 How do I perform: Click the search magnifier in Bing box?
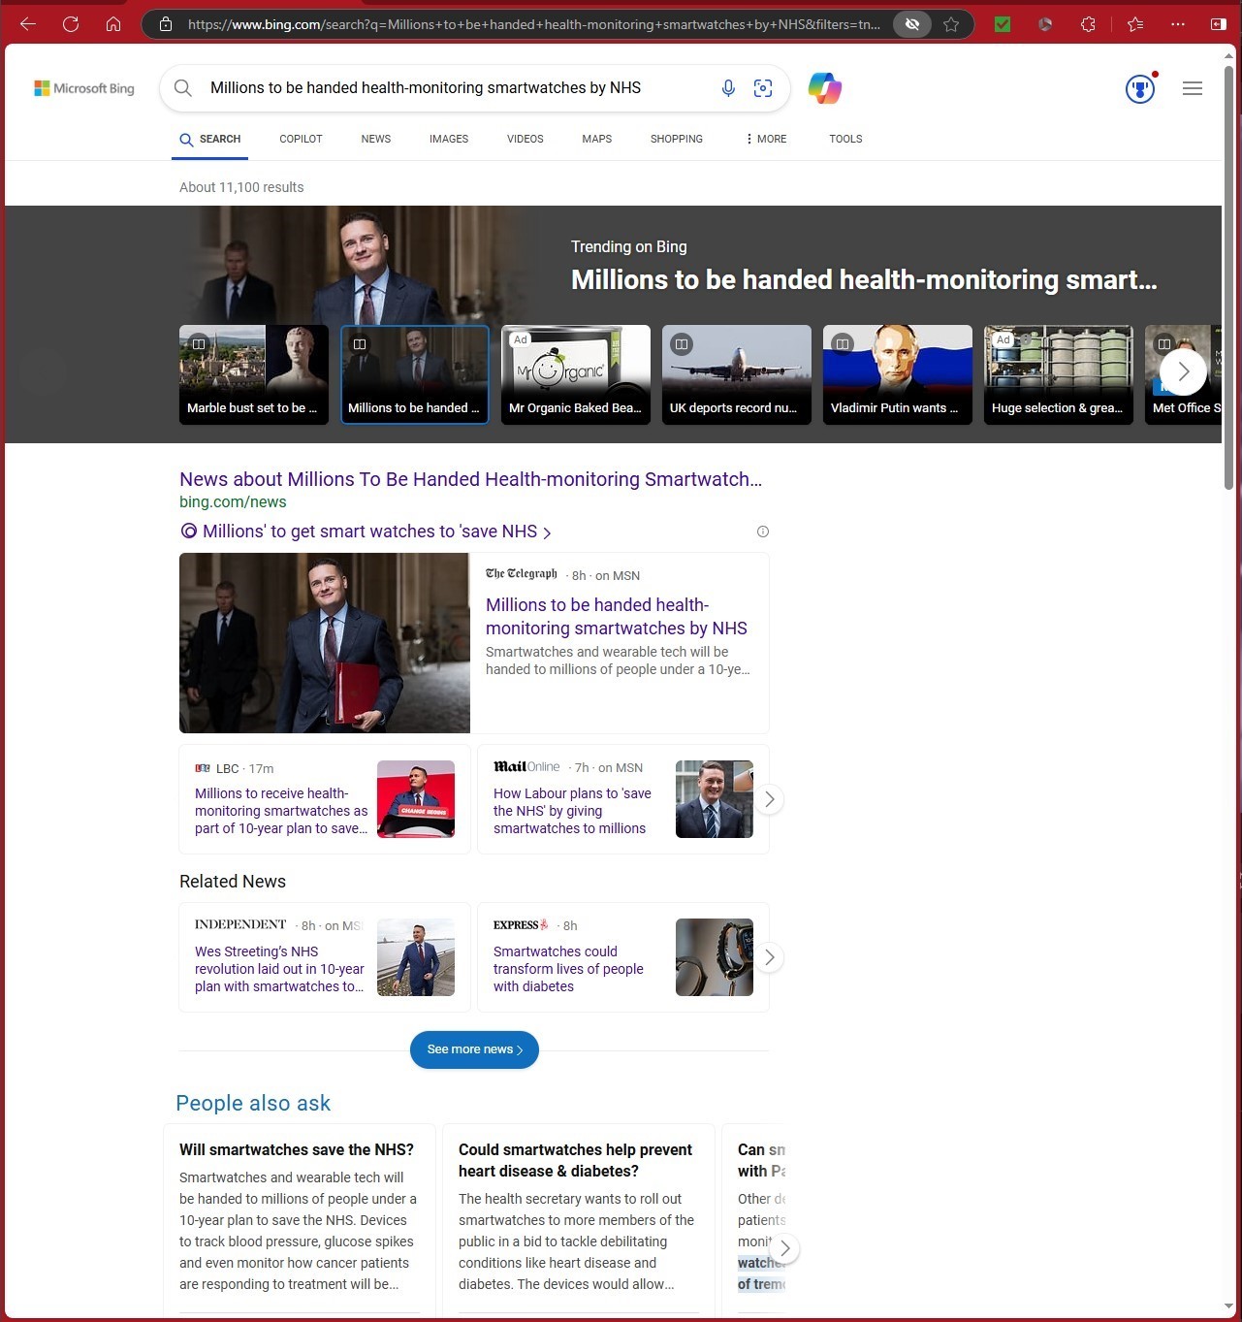click(182, 88)
